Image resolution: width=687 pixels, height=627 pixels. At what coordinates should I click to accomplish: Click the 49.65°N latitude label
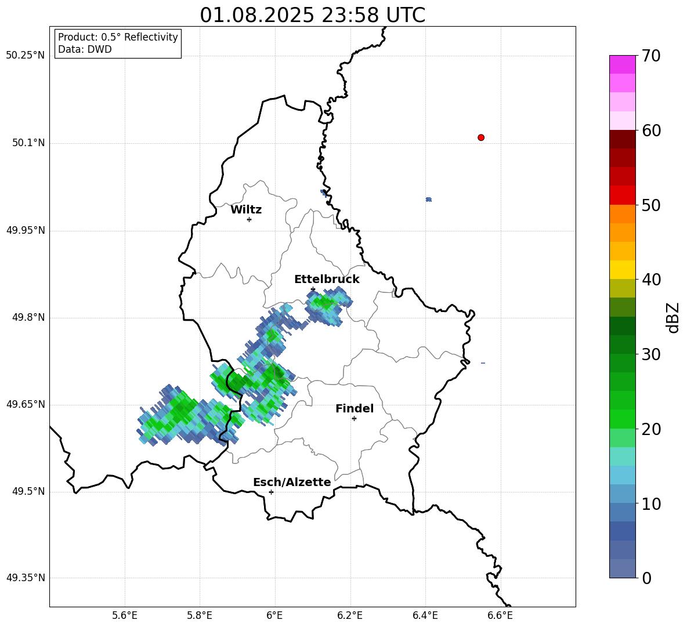click(26, 404)
